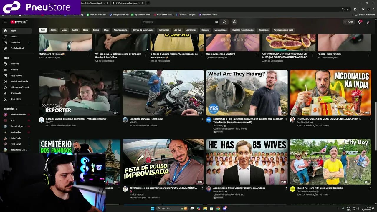377x212 pixels.
Task: Click the search magnifier button
Action: (224, 22)
